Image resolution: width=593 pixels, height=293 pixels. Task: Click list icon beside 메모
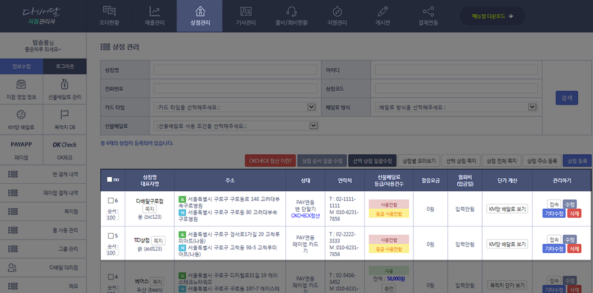coord(12,286)
